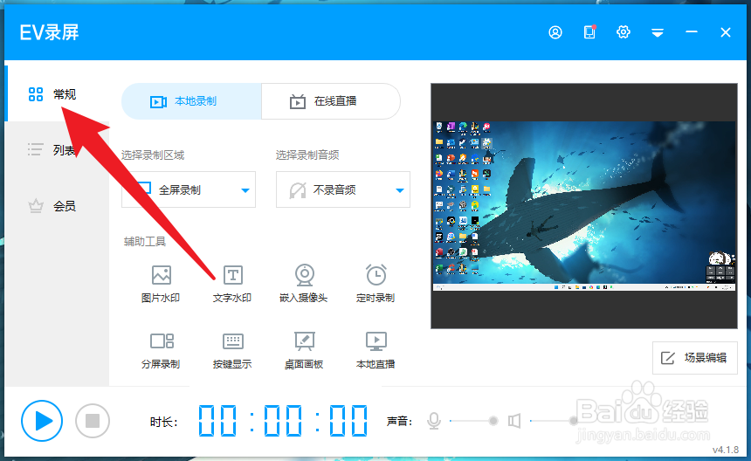Image resolution: width=751 pixels, height=461 pixels.
Task: Click the v4.1.8 version label
Action: 725,450
